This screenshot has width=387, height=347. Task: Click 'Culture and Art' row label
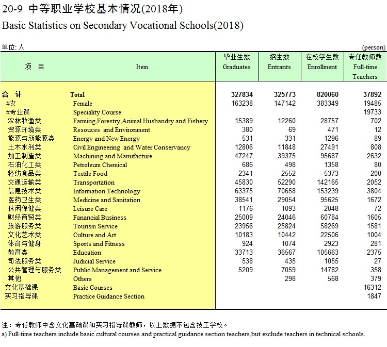point(94,235)
